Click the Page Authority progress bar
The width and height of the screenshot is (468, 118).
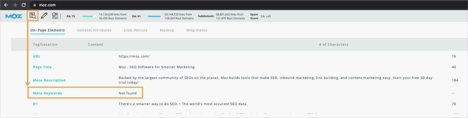coord(89,17)
